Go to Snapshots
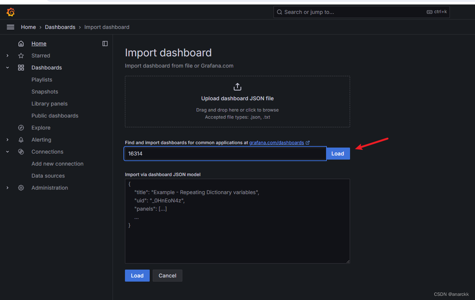The width and height of the screenshot is (475, 300). click(x=45, y=92)
